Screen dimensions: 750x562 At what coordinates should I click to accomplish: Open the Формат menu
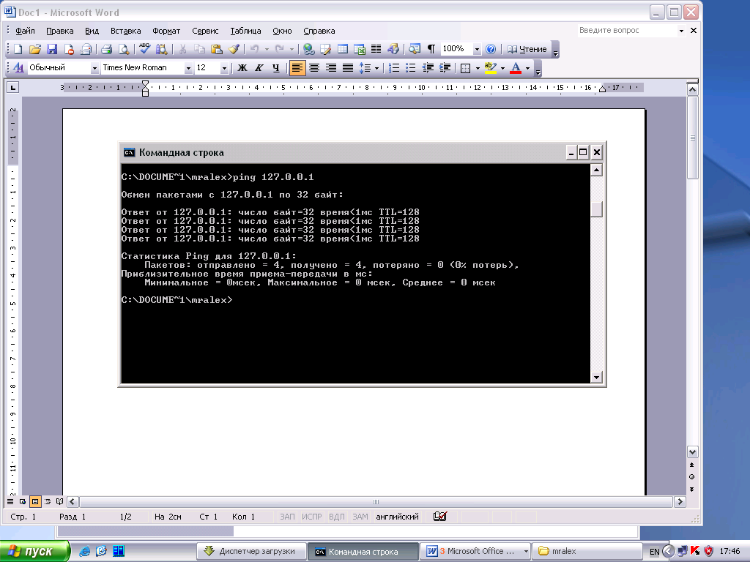(x=166, y=31)
